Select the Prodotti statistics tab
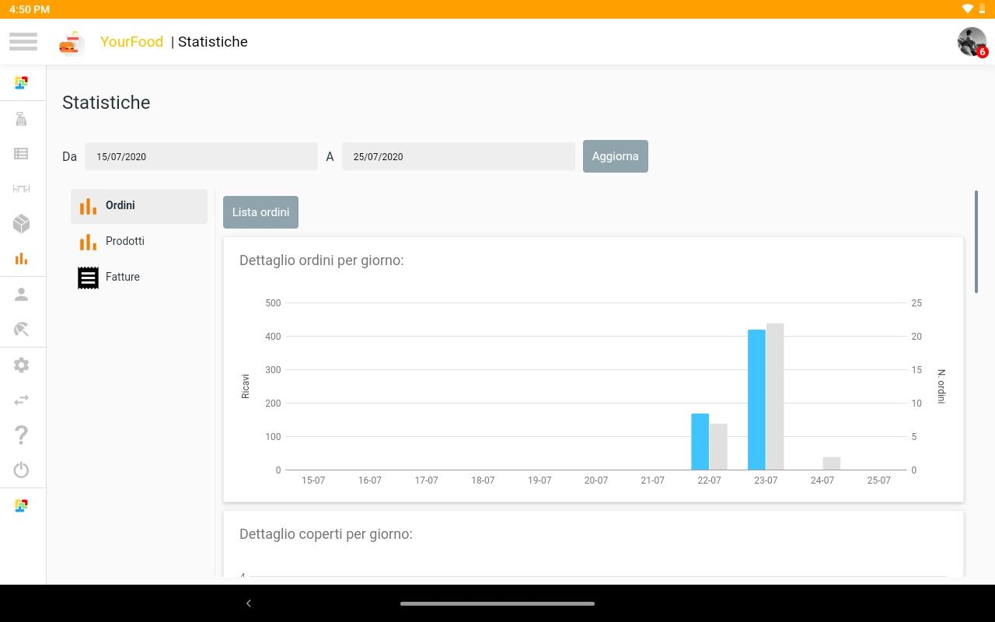The width and height of the screenshot is (995, 622). pyautogui.click(x=139, y=242)
